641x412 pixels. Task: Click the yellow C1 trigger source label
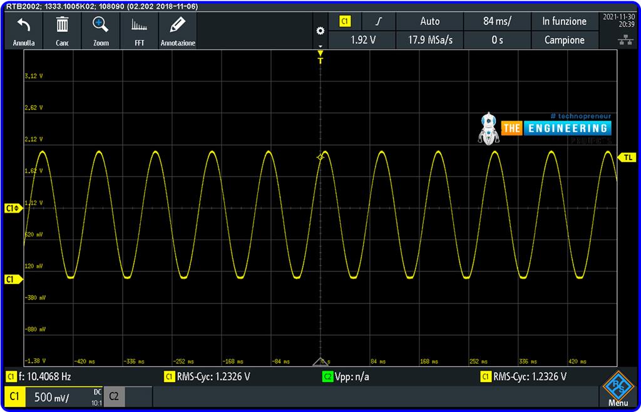pyautogui.click(x=346, y=21)
